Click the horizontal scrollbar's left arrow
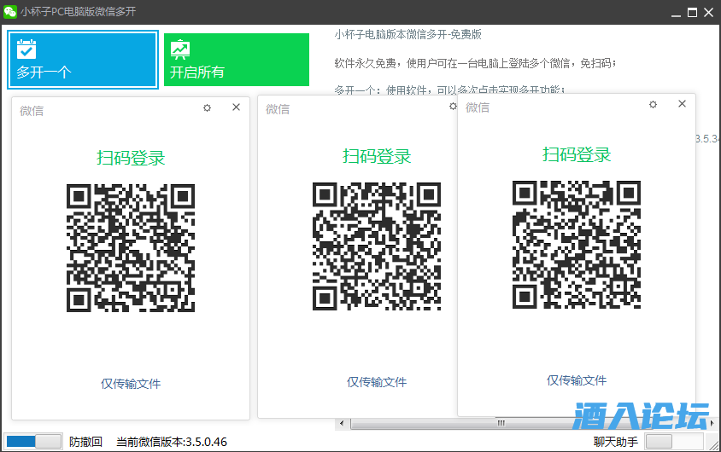The width and height of the screenshot is (721, 452). [342, 423]
